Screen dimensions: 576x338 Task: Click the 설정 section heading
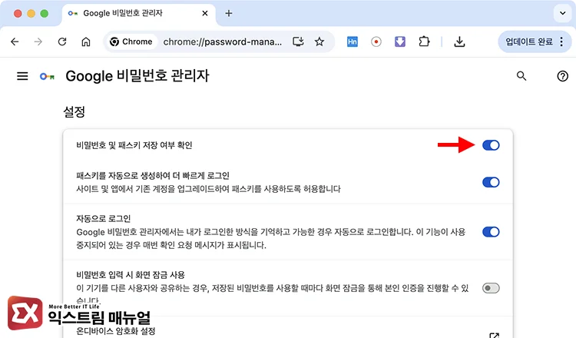pos(74,111)
